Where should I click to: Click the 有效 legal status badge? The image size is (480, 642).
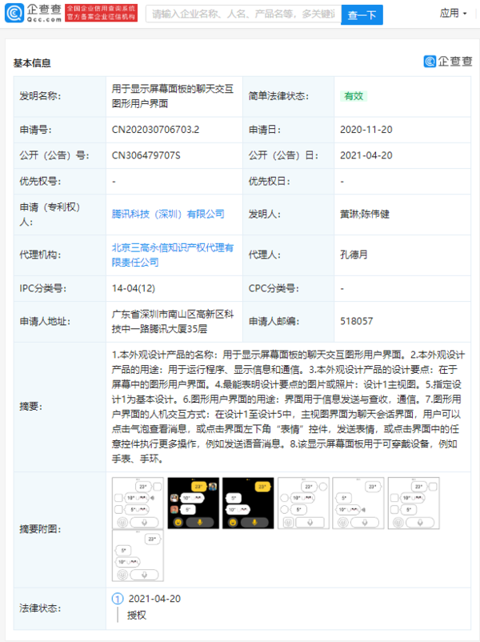click(x=354, y=96)
